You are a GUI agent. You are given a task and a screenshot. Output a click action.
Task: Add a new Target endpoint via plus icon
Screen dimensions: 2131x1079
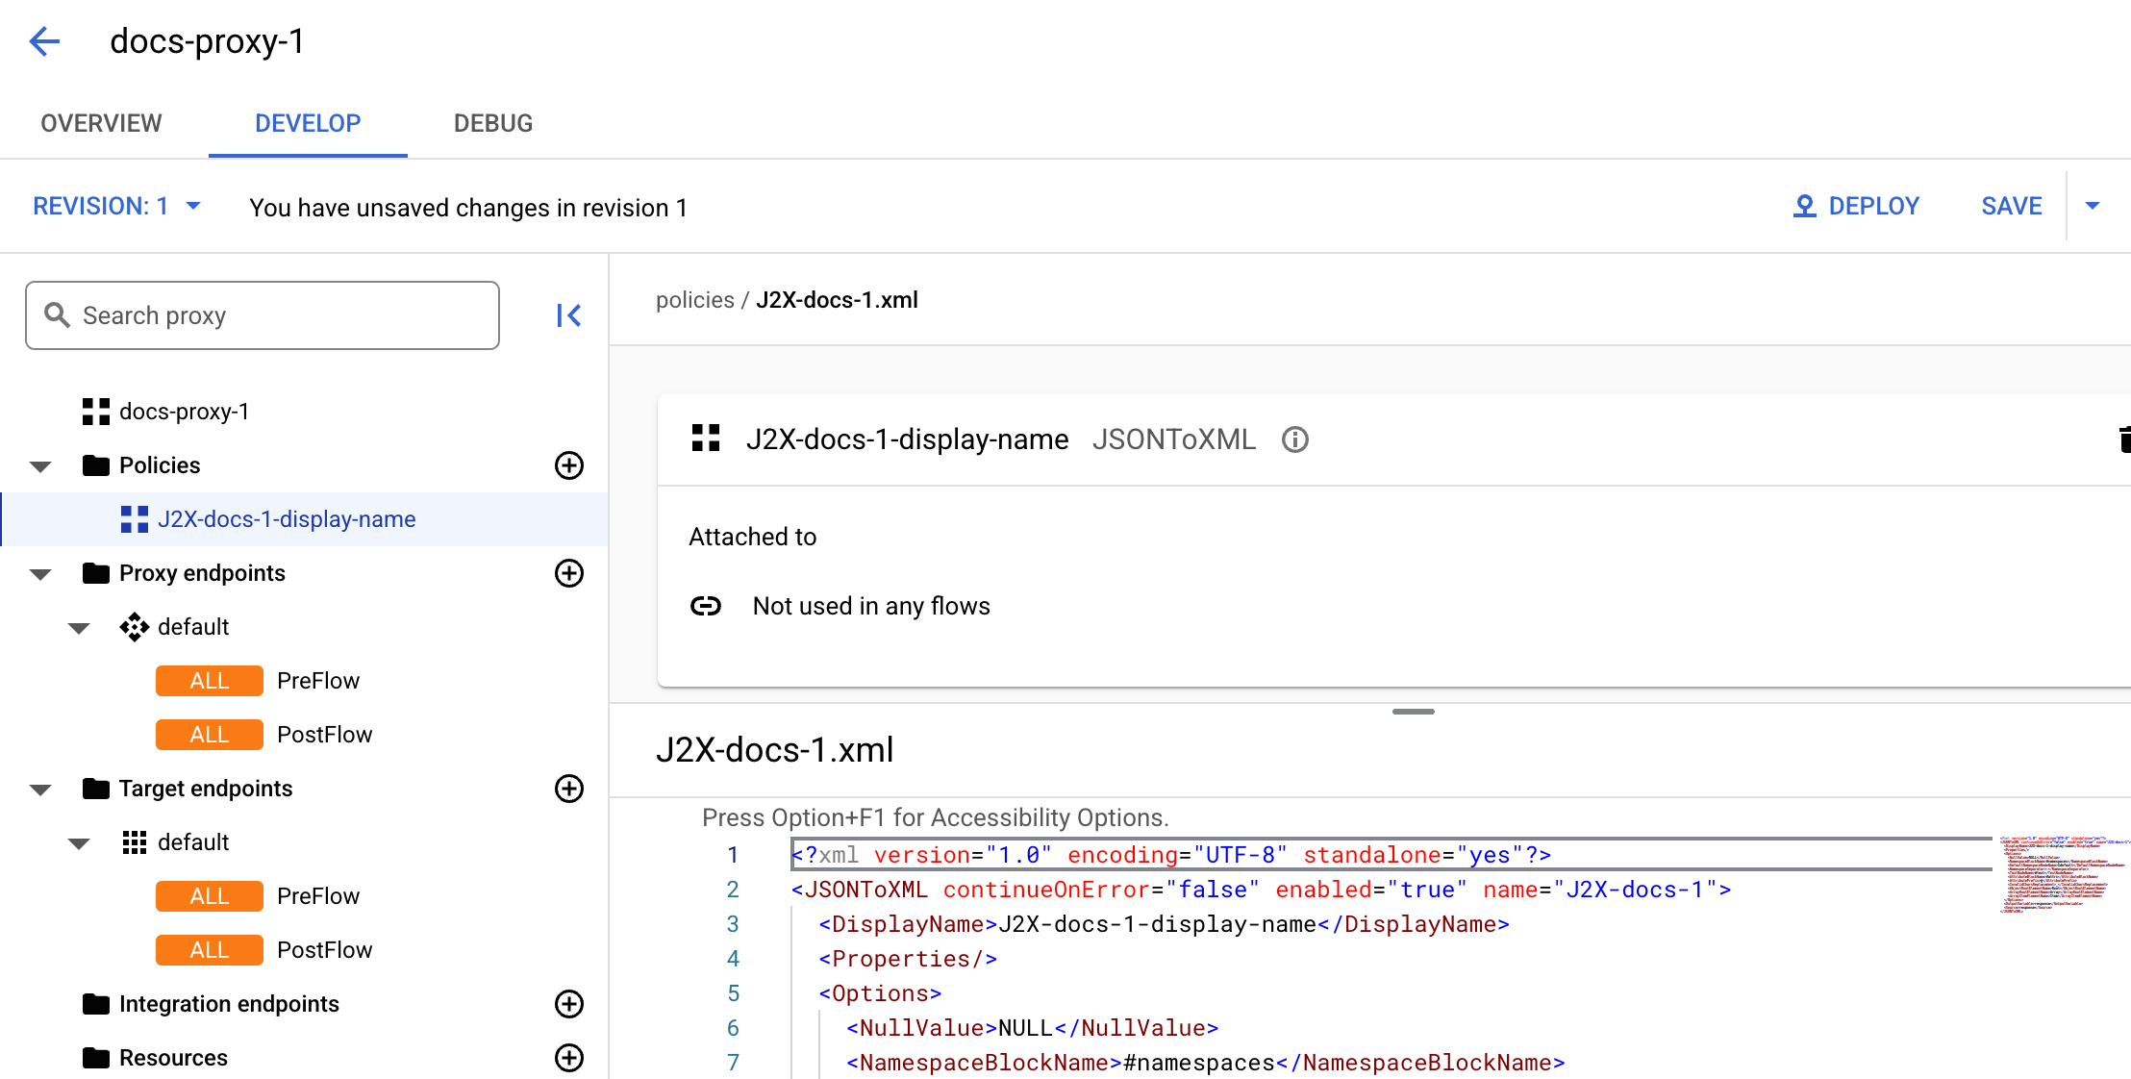point(569,789)
